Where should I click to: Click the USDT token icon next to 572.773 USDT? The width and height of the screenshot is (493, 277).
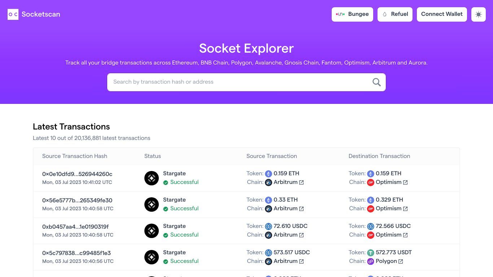coord(371,253)
